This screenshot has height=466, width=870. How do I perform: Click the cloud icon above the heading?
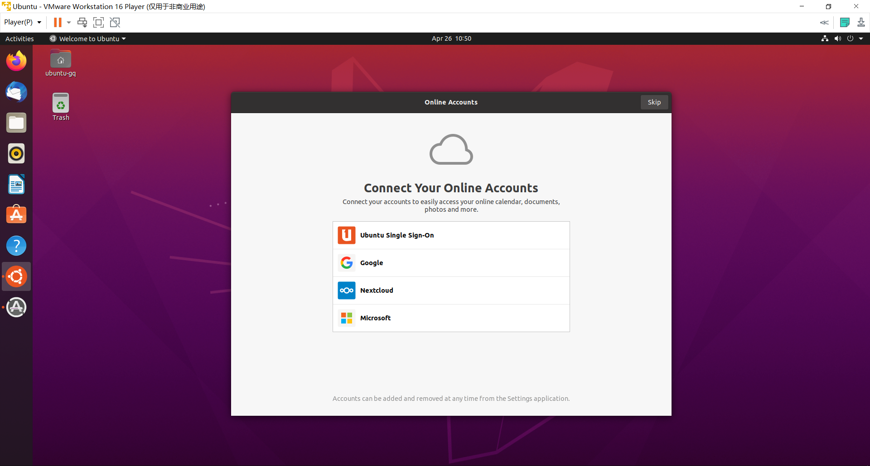click(x=451, y=149)
